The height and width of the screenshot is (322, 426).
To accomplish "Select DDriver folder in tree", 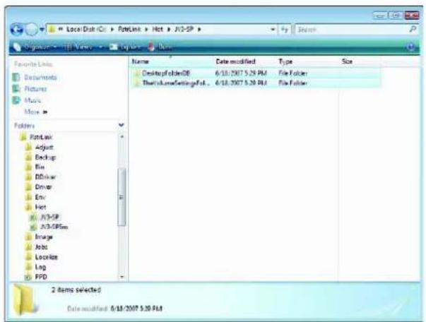I will [x=45, y=177].
